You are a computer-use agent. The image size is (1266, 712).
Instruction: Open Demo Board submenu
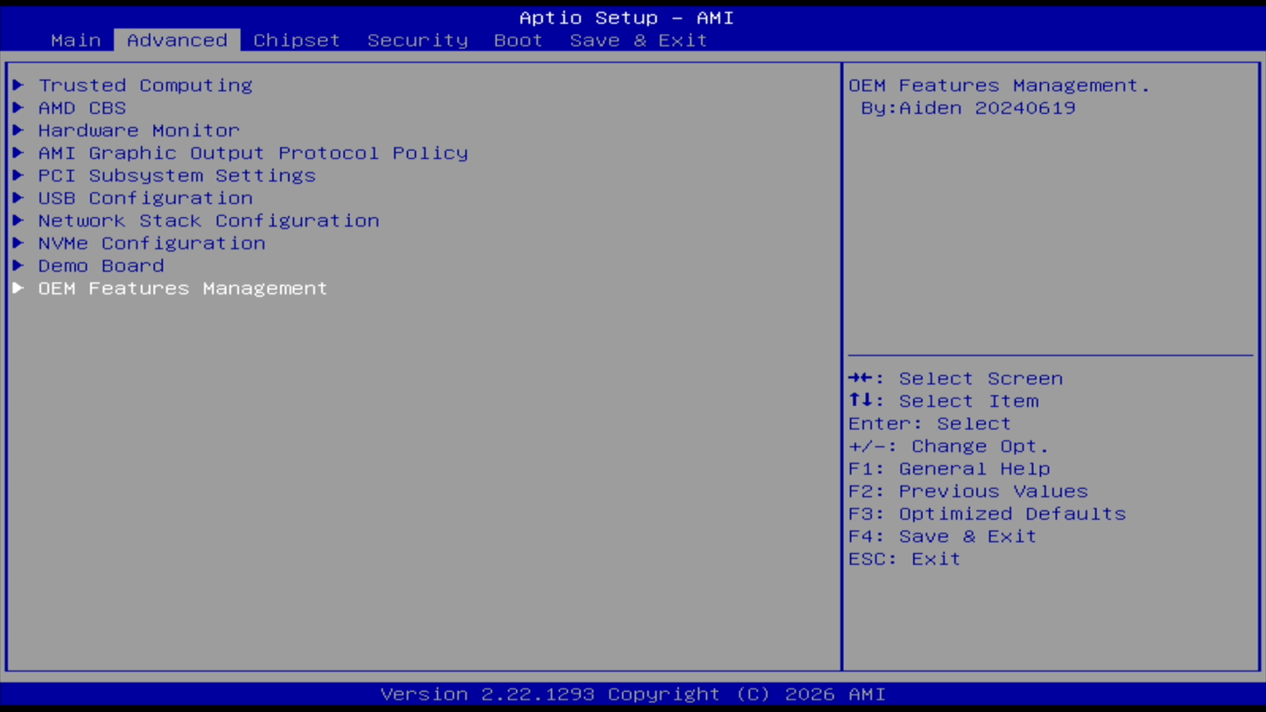(101, 267)
